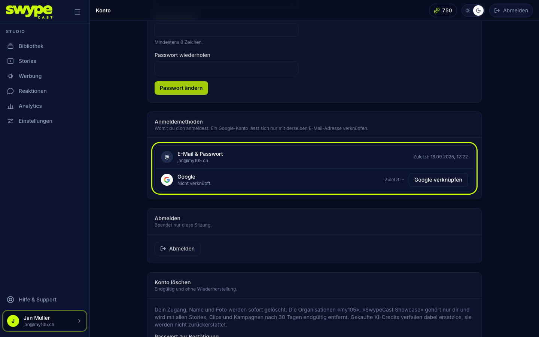Click the 'Nicht verknüpft.' status text
Screen dimensions: 539x337
(x=194, y=183)
